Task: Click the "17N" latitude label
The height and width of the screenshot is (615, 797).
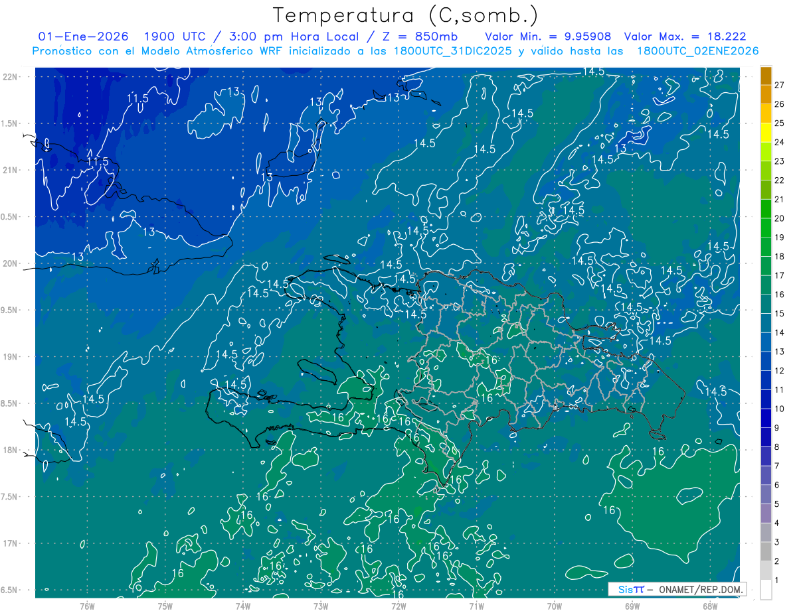Action: pyautogui.click(x=11, y=543)
